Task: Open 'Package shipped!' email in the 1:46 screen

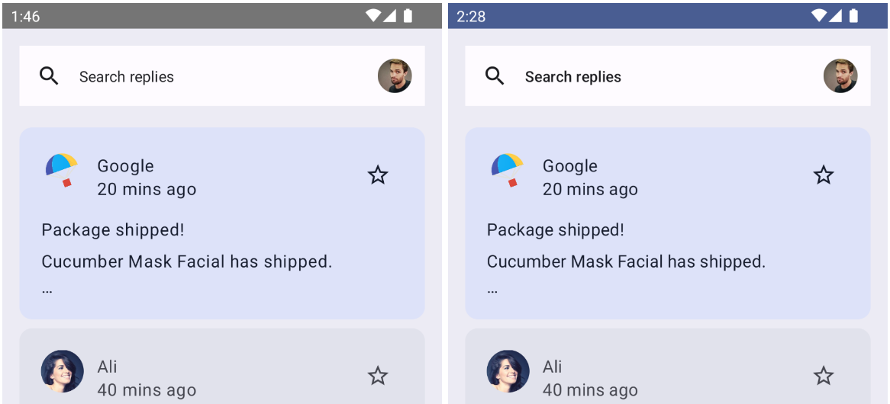Action: pyautogui.click(x=113, y=230)
